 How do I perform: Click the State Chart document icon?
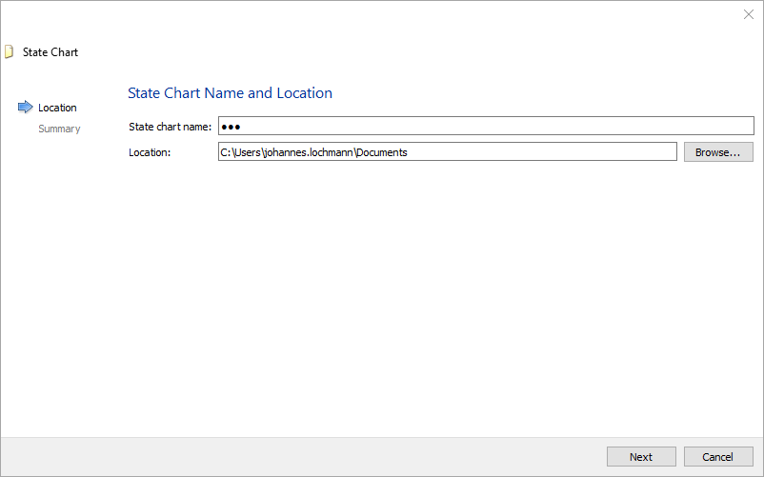tap(9, 52)
